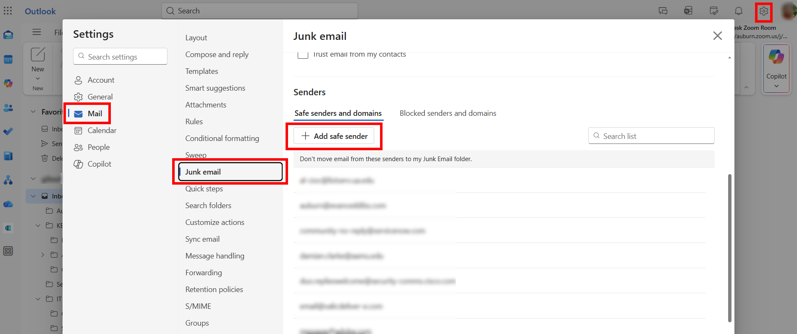Click Add safe sender button
Image resolution: width=797 pixels, height=334 pixels.
(x=334, y=136)
